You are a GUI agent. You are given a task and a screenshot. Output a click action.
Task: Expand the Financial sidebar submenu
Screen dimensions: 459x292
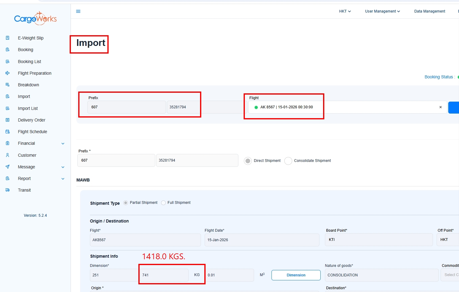pos(63,144)
